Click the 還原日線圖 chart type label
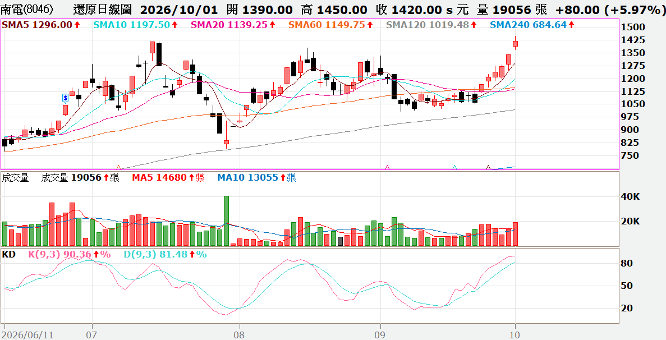 click(x=103, y=9)
